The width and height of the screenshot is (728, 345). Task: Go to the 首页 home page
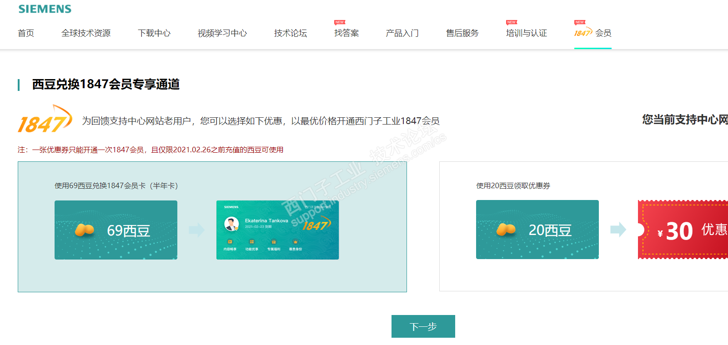[26, 33]
